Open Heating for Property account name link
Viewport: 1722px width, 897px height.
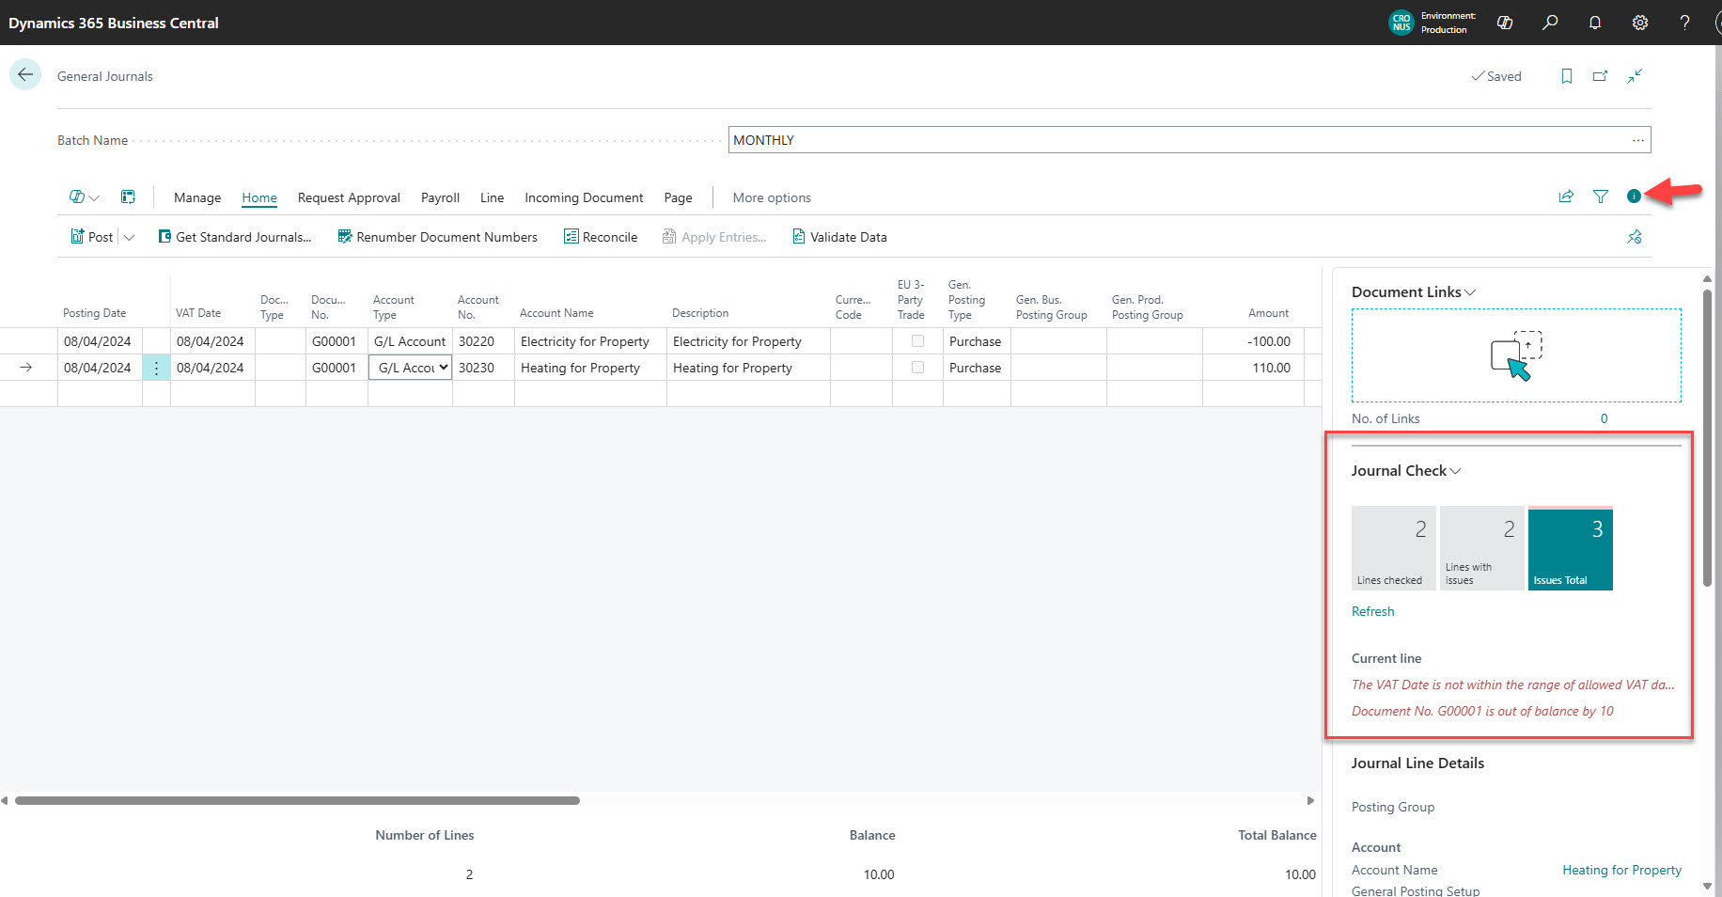(1621, 870)
